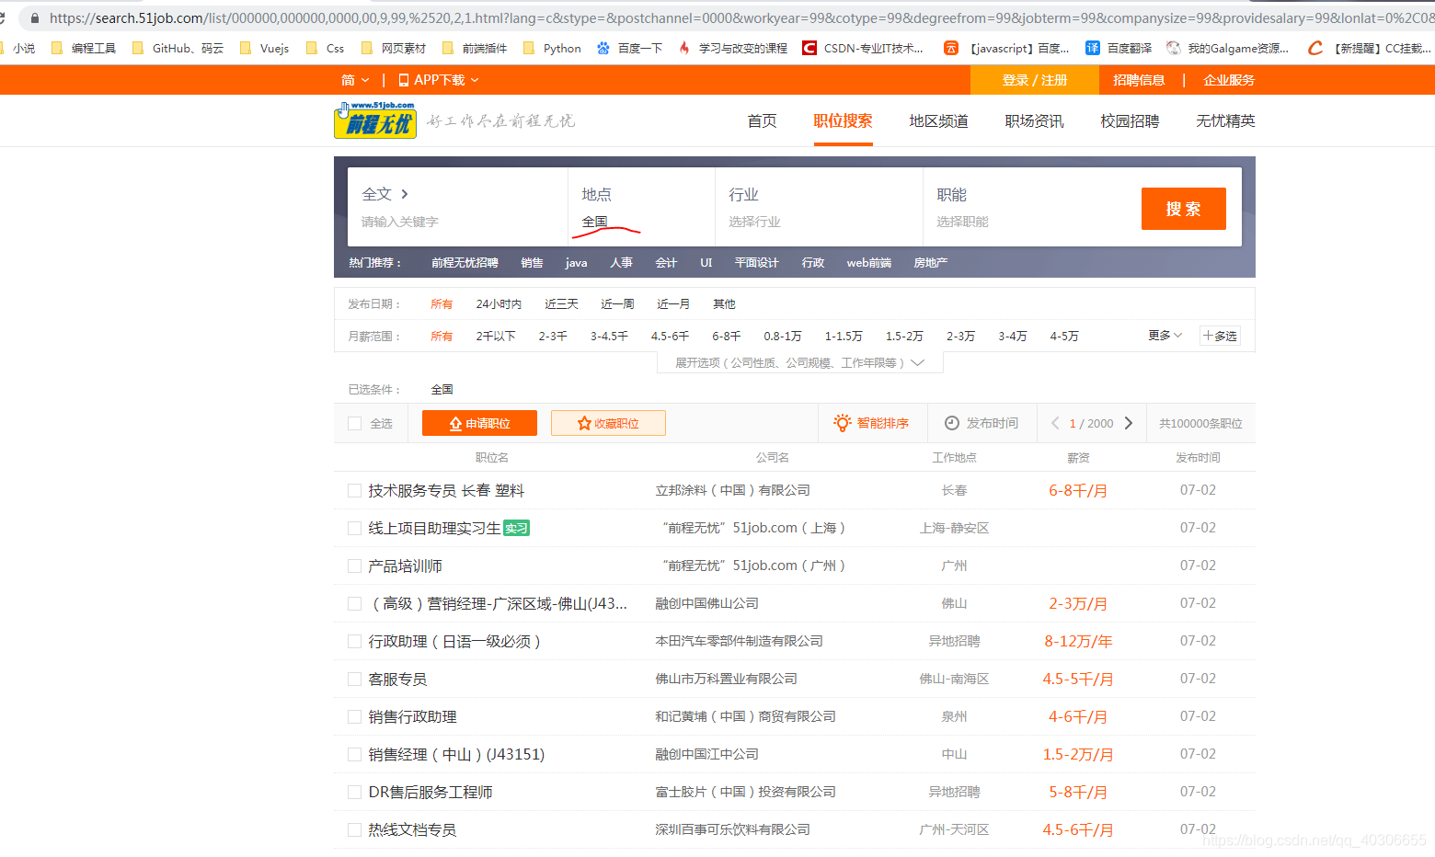Click the 发布时间 clock sort icon

pyautogui.click(x=952, y=423)
